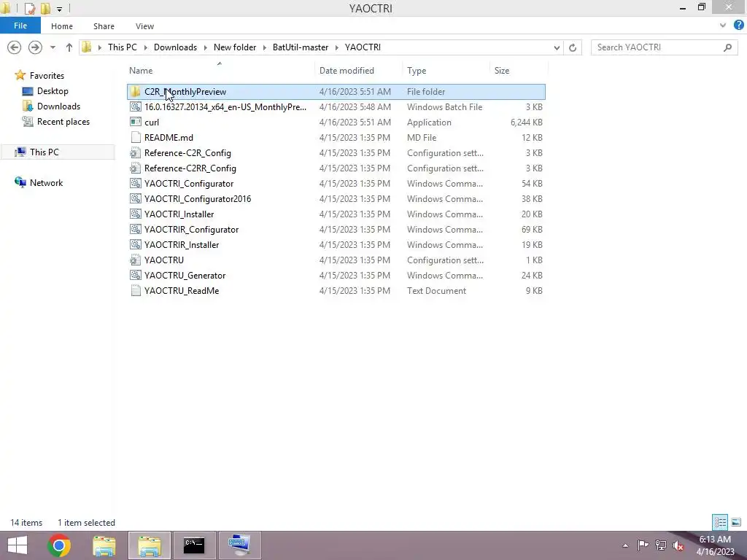Expand the address bar history dropdown

[557, 47]
